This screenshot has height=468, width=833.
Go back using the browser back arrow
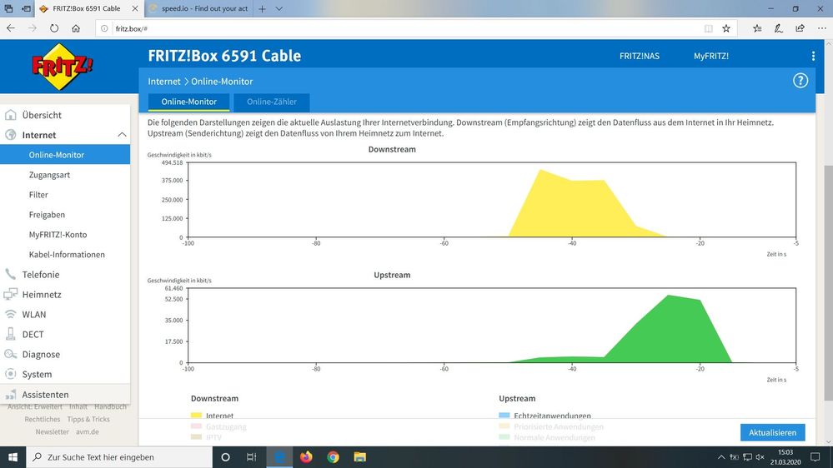click(x=11, y=28)
